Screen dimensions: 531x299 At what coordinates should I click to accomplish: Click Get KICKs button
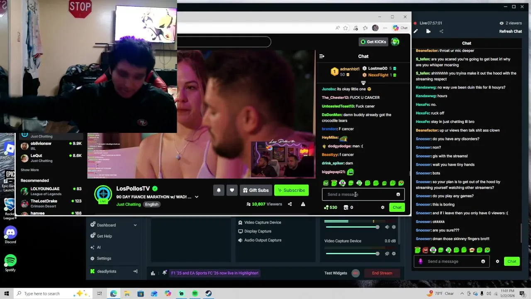[373, 42]
